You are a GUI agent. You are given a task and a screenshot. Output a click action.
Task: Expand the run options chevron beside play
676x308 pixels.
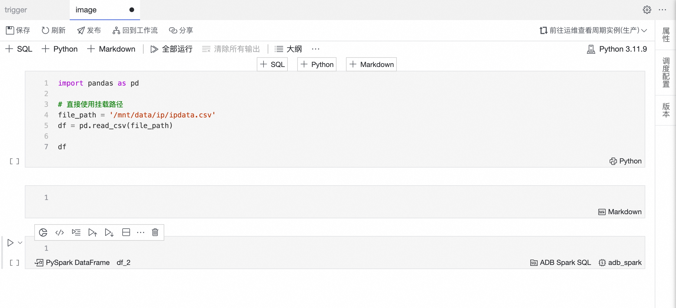click(20, 243)
